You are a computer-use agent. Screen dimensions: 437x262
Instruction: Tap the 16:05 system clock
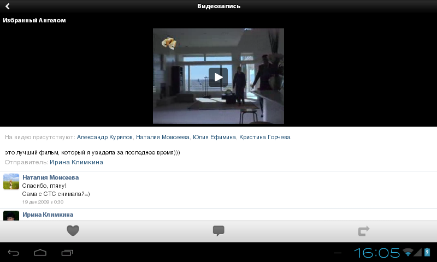377,252
